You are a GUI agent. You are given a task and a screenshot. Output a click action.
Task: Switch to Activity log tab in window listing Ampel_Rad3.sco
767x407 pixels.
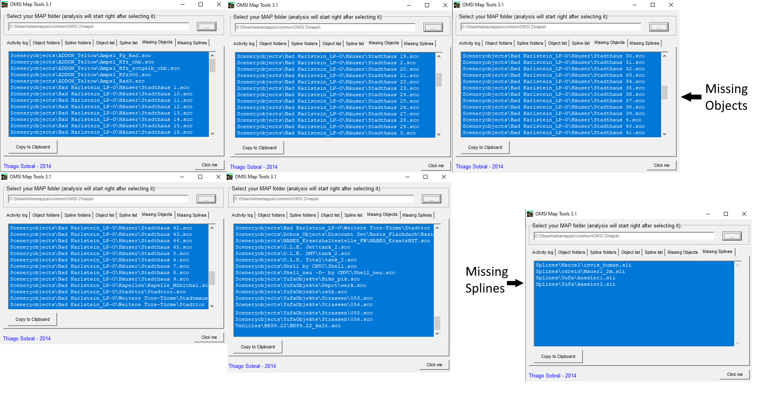click(x=17, y=43)
